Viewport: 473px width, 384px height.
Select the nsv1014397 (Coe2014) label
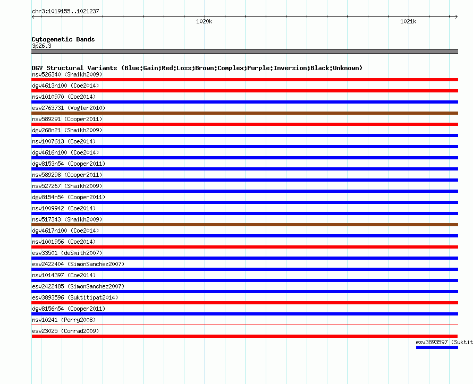(64, 275)
